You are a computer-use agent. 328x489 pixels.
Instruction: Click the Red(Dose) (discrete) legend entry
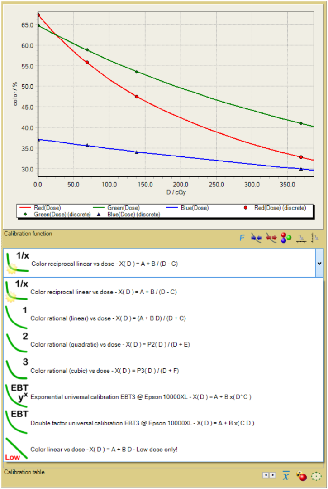point(275,208)
